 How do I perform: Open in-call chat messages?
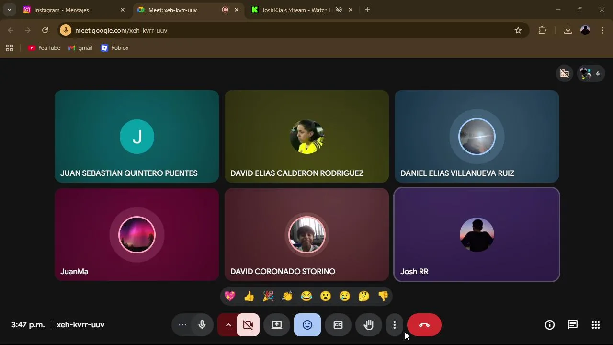coord(573,325)
